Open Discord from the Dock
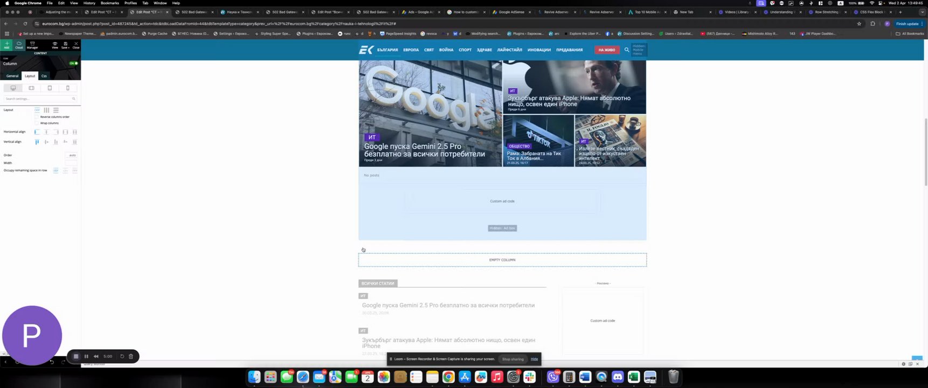The image size is (928, 388). (x=618, y=377)
